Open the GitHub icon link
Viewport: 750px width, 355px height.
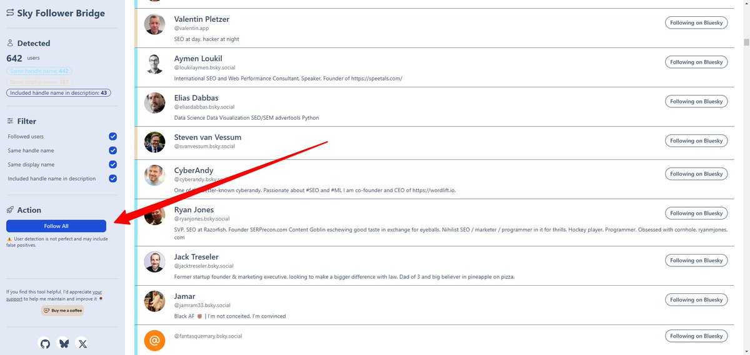pyautogui.click(x=45, y=344)
